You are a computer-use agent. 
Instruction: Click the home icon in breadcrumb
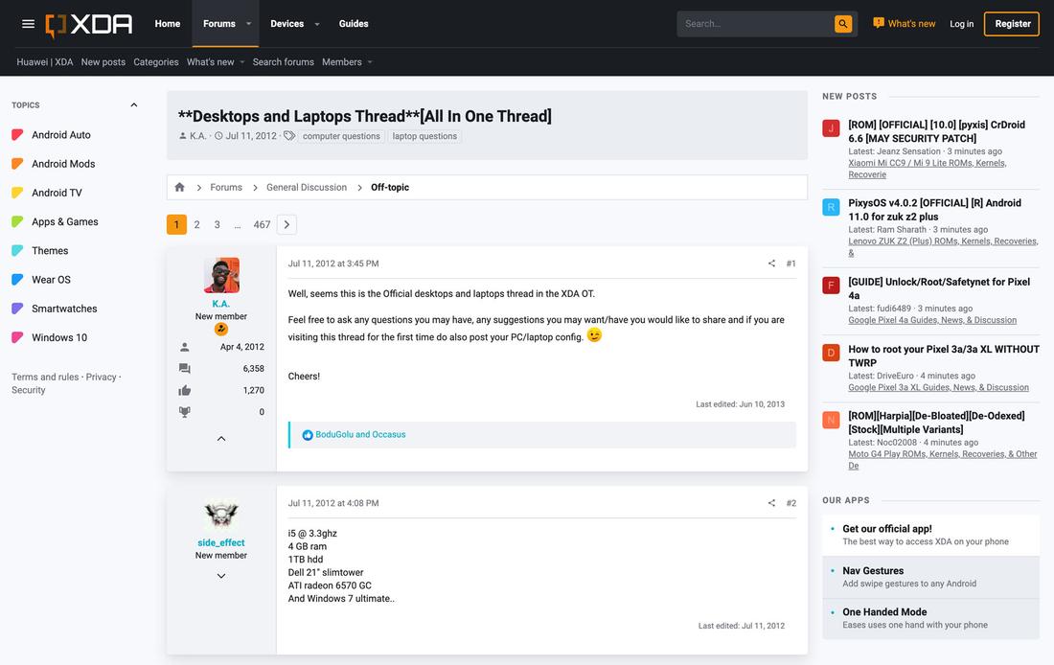[179, 188]
